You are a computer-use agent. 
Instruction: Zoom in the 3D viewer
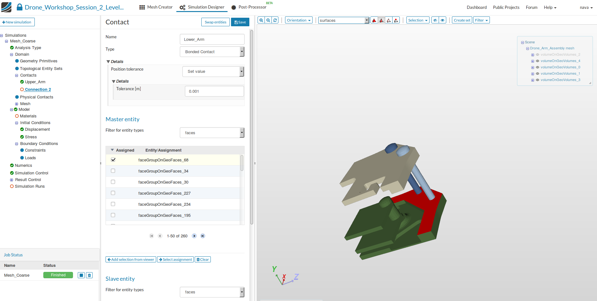(261, 20)
